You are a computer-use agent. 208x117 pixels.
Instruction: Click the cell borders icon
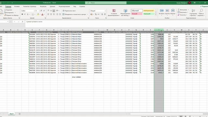coord(33,14)
